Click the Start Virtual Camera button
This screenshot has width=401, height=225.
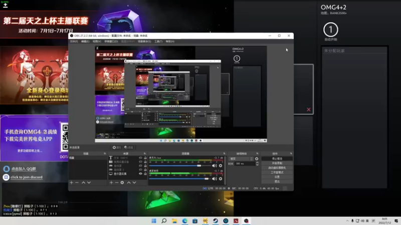coord(277,168)
